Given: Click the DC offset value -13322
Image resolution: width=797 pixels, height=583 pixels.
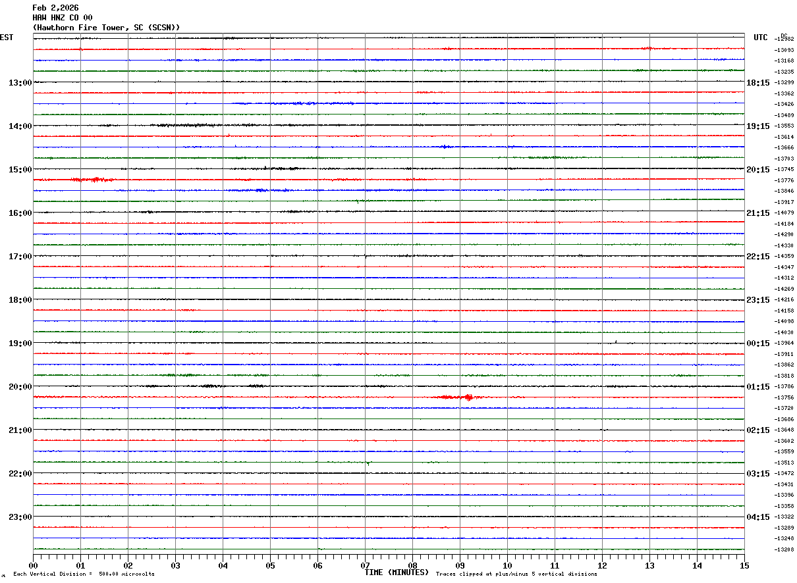Looking at the screenshot, I should [x=784, y=517].
